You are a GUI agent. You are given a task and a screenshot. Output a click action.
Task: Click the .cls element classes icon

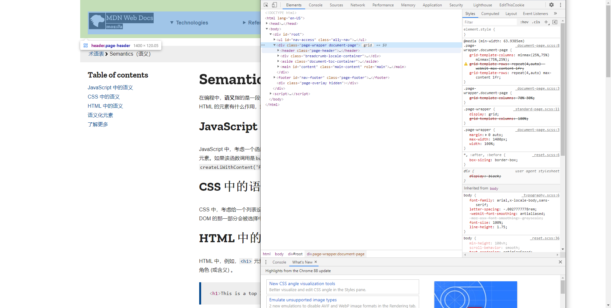[x=536, y=22]
